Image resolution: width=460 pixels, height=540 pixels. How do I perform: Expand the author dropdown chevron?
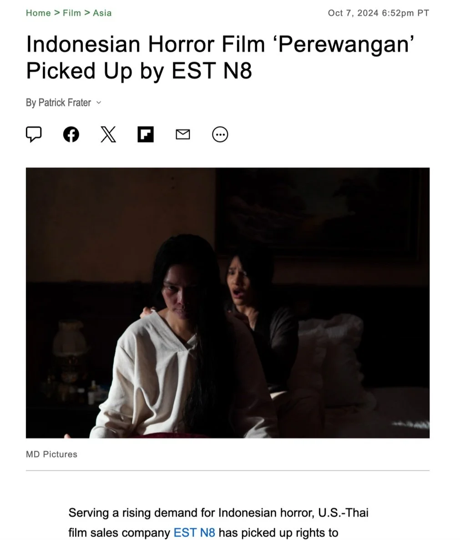point(99,103)
